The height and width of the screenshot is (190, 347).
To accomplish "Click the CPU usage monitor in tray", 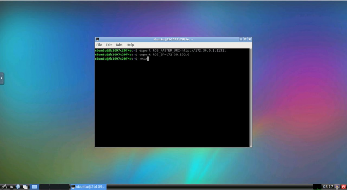I will tap(317, 187).
